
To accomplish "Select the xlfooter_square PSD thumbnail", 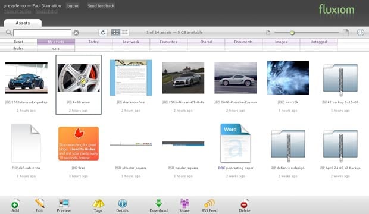I will [131, 144].
